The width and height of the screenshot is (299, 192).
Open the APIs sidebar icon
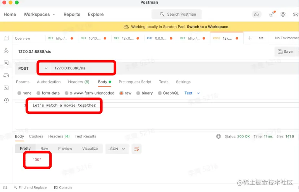pos(6,51)
